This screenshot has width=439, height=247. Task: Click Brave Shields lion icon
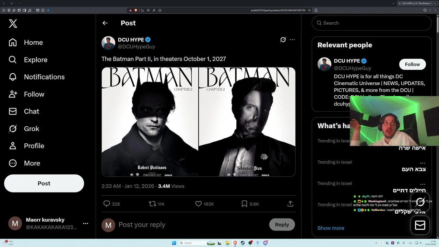point(136,10)
